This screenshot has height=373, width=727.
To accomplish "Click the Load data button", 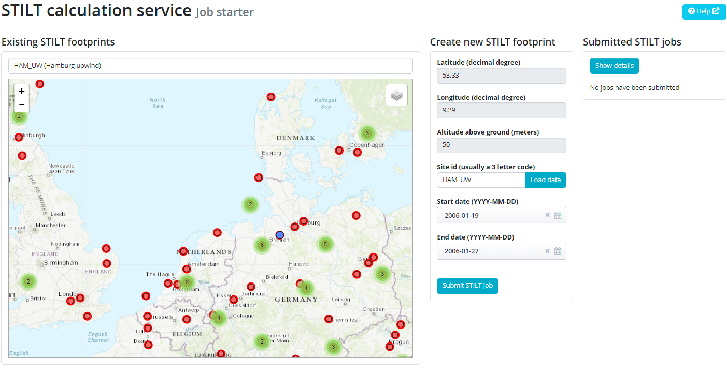I will (x=545, y=180).
